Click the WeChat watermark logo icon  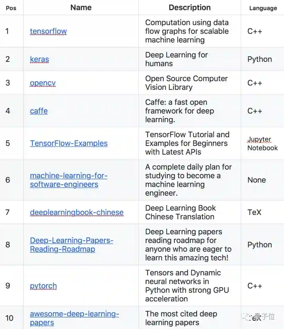click(x=247, y=316)
